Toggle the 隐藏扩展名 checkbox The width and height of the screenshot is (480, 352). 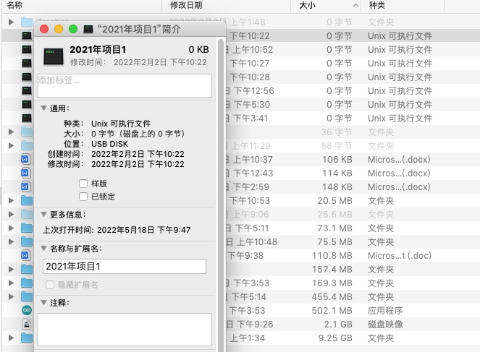pos(50,285)
